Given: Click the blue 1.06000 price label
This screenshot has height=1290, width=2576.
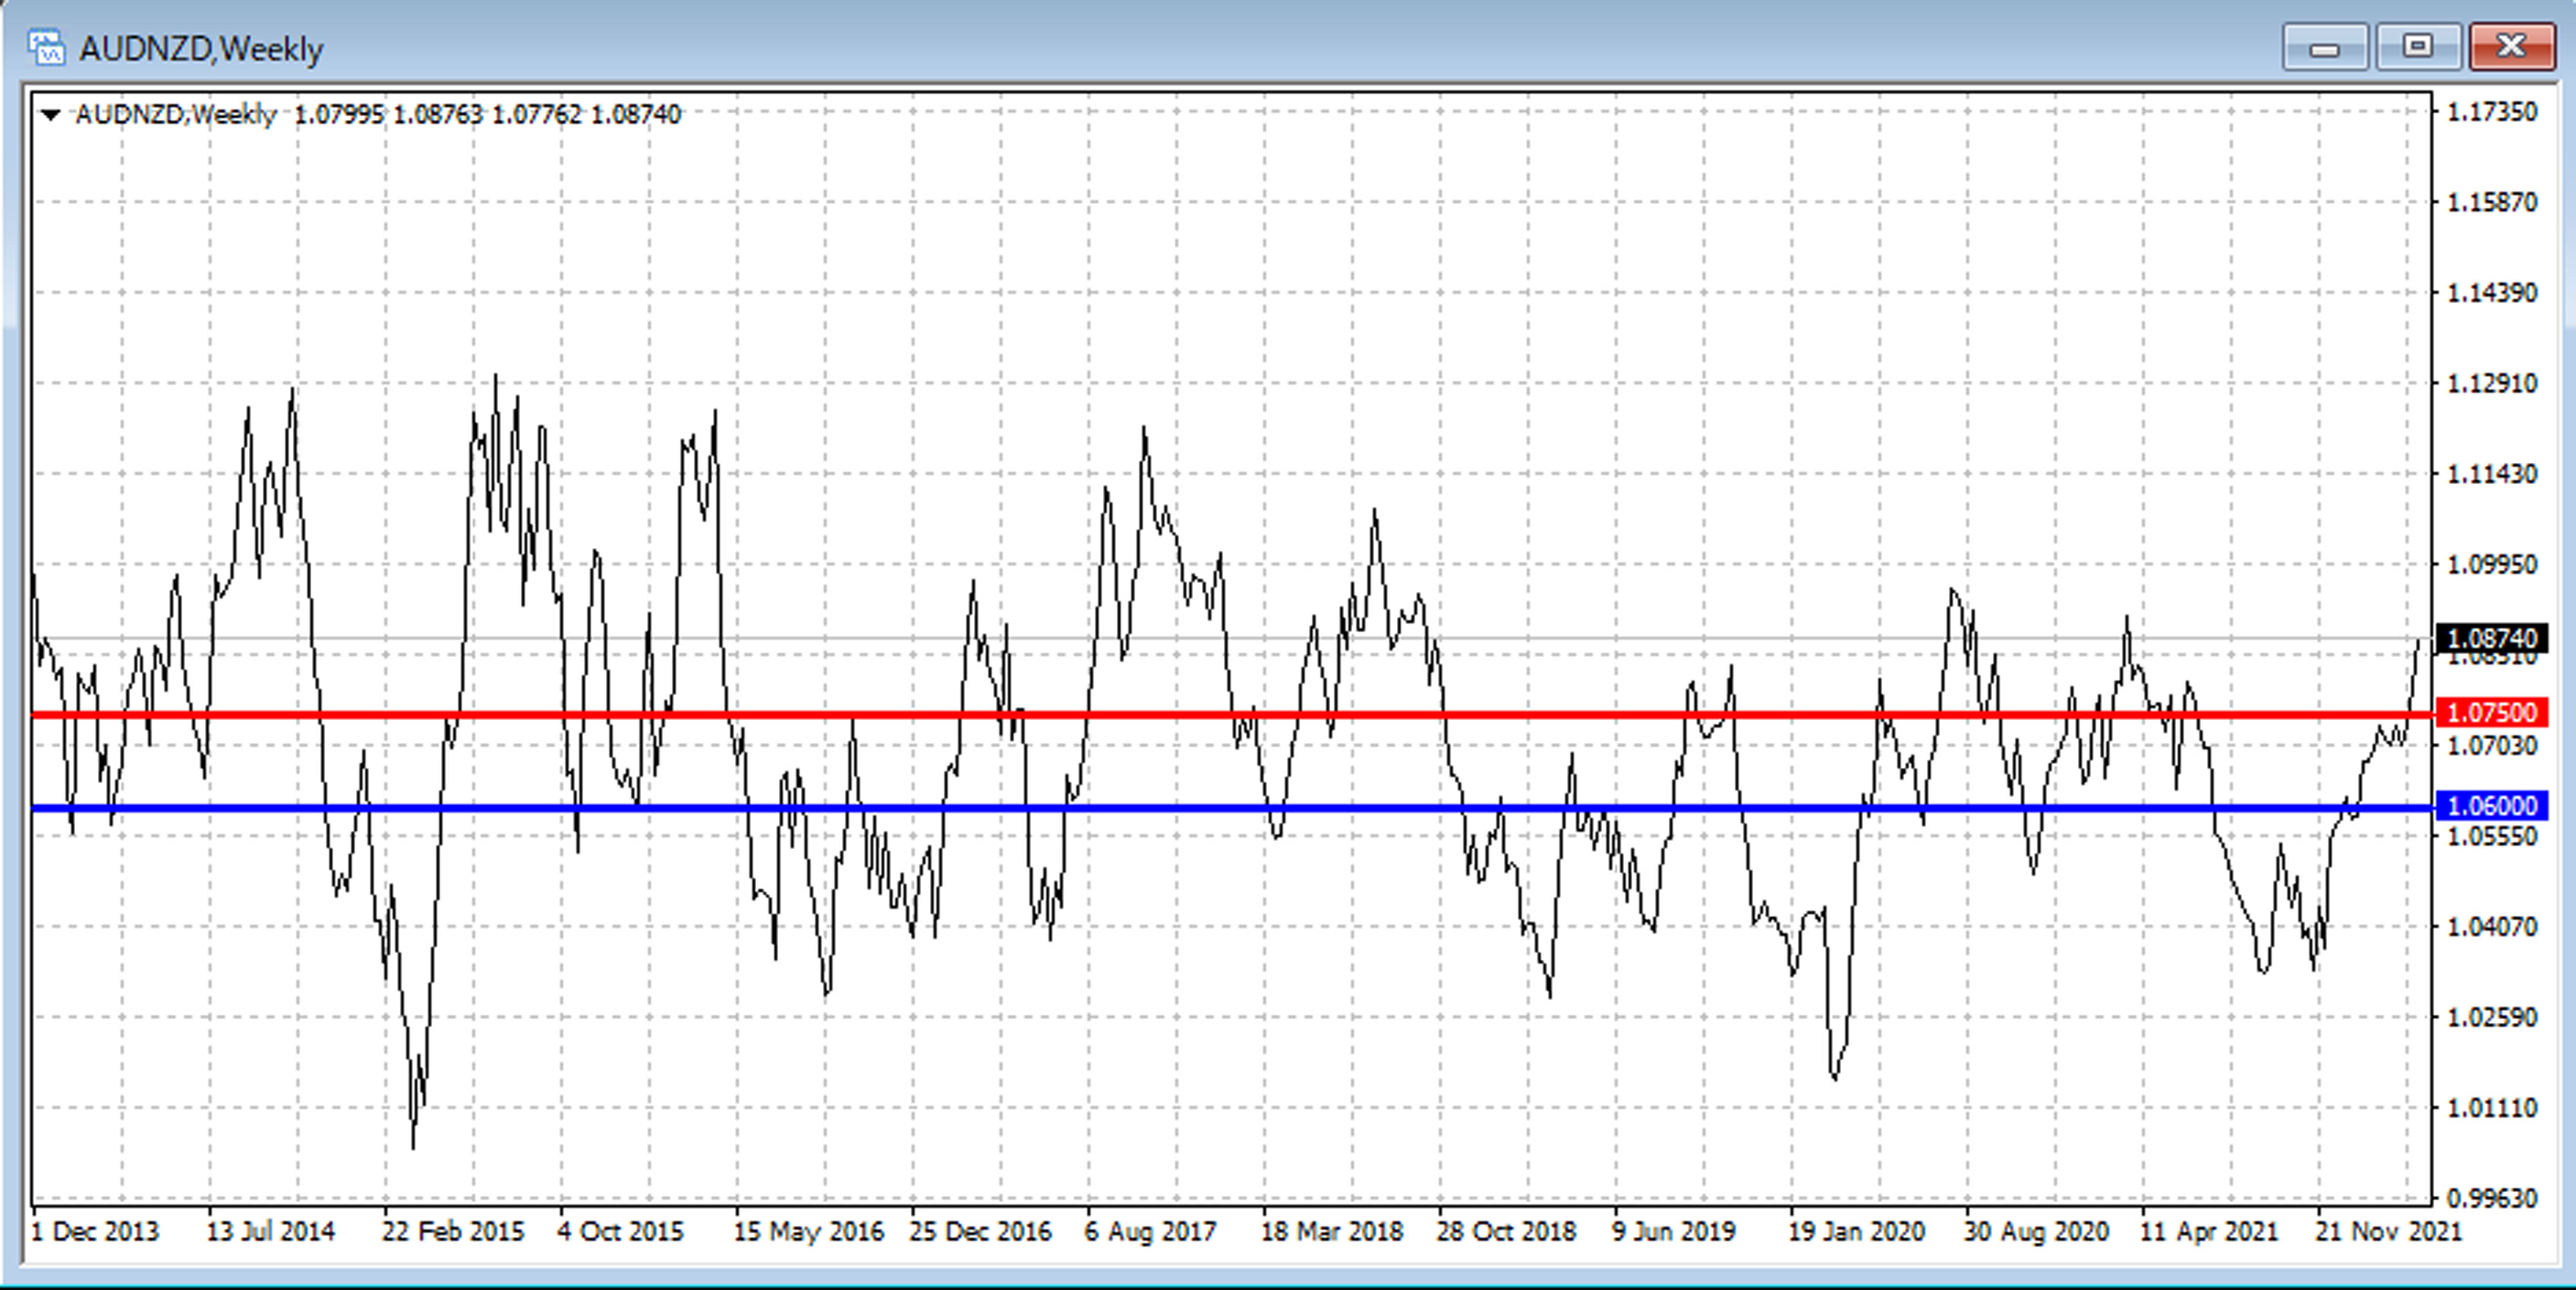Looking at the screenshot, I should (x=2491, y=805).
